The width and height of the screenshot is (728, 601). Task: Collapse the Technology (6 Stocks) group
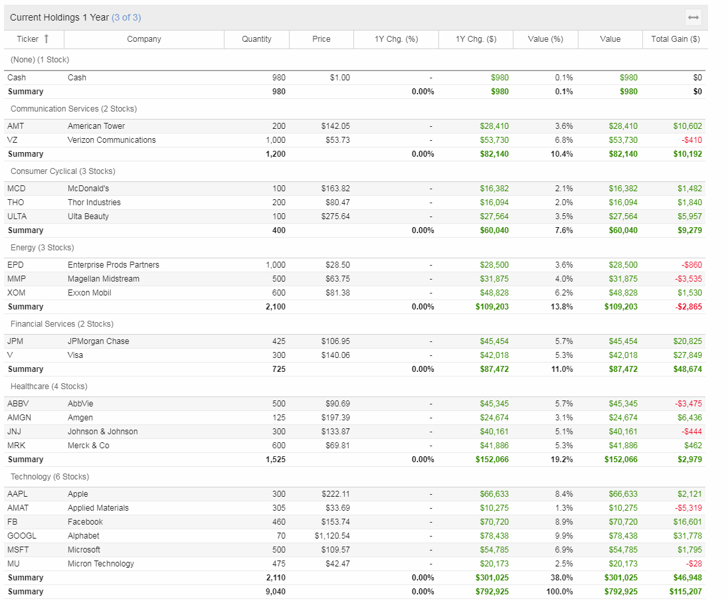coord(50,477)
